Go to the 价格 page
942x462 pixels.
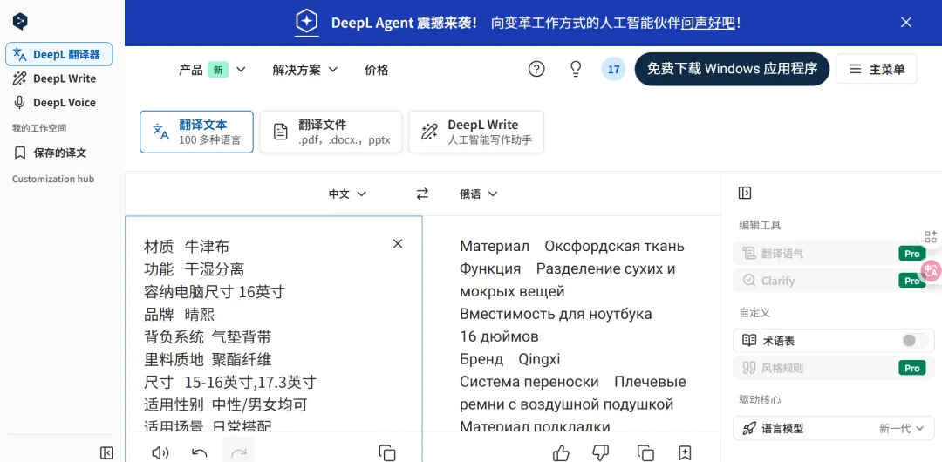pos(377,70)
